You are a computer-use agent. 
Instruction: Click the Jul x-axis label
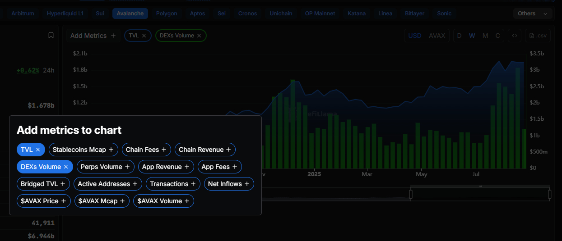[476, 173]
